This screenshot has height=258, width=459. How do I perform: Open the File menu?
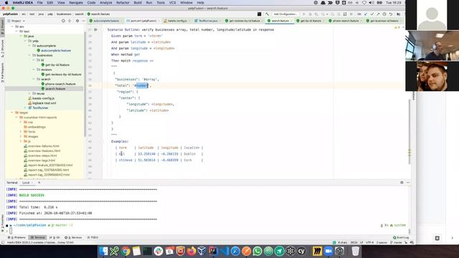click(x=40, y=3)
